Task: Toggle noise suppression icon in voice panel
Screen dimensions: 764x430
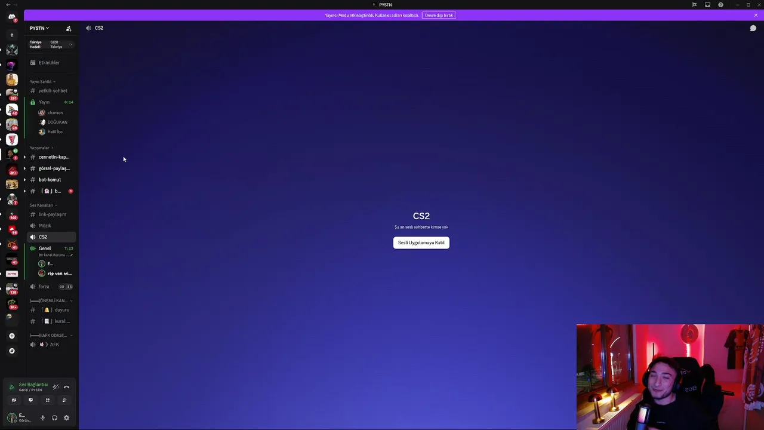Action: (56, 387)
